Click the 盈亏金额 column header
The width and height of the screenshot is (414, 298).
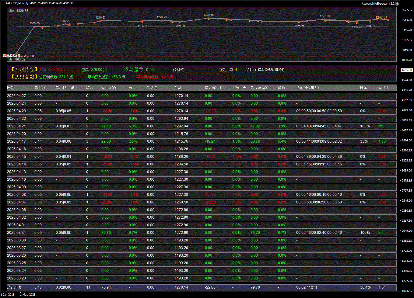coord(108,88)
